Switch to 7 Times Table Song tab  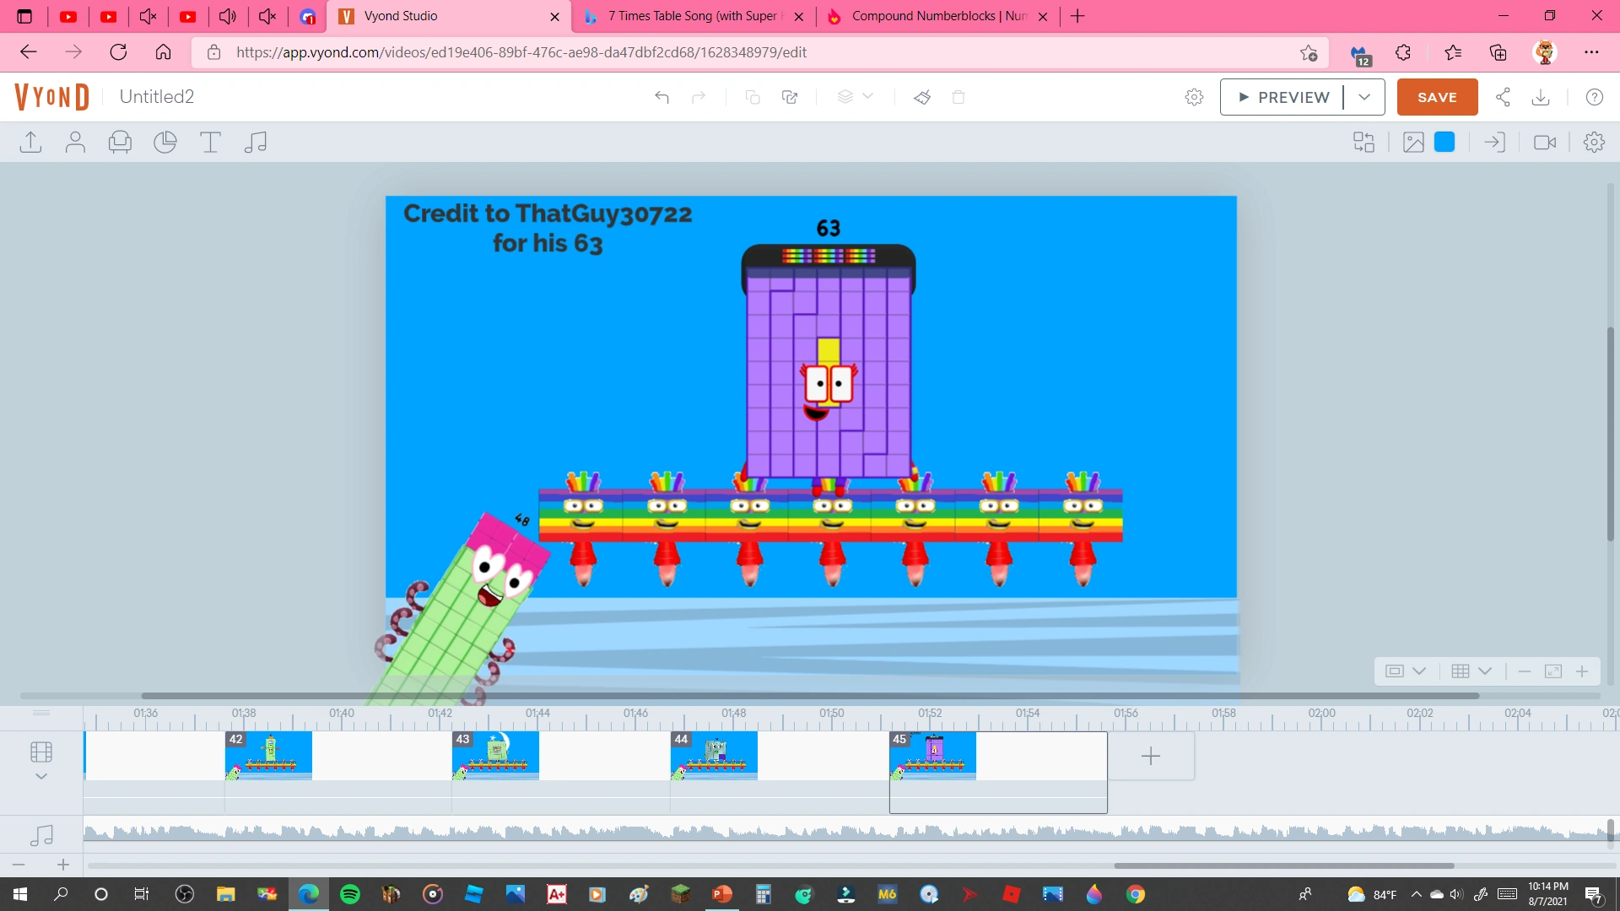[x=694, y=16]
